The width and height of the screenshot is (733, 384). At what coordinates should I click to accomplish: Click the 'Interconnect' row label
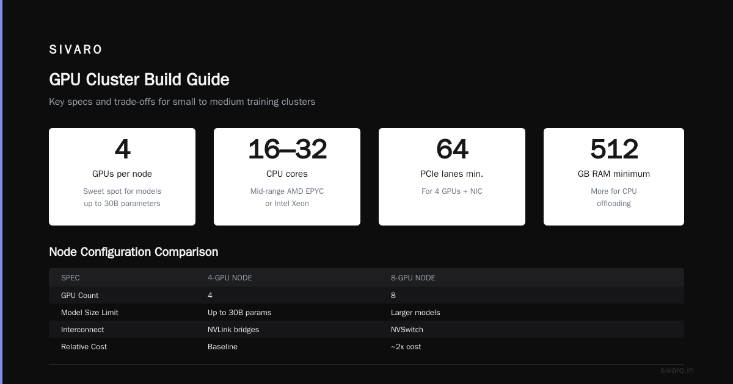click(82, 329)
